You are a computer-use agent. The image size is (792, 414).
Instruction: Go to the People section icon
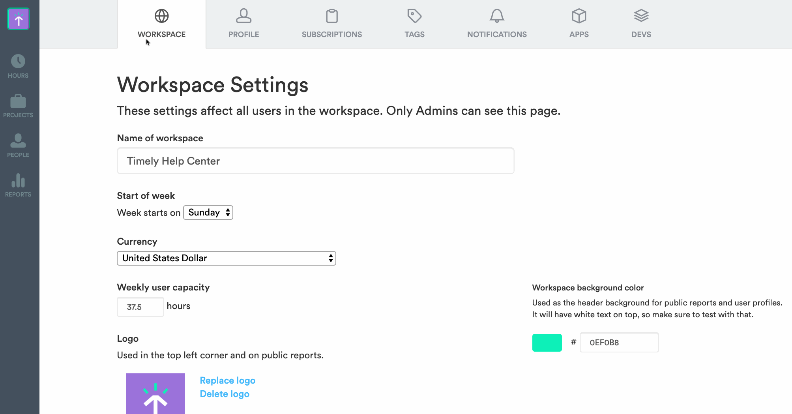[18, 140]
